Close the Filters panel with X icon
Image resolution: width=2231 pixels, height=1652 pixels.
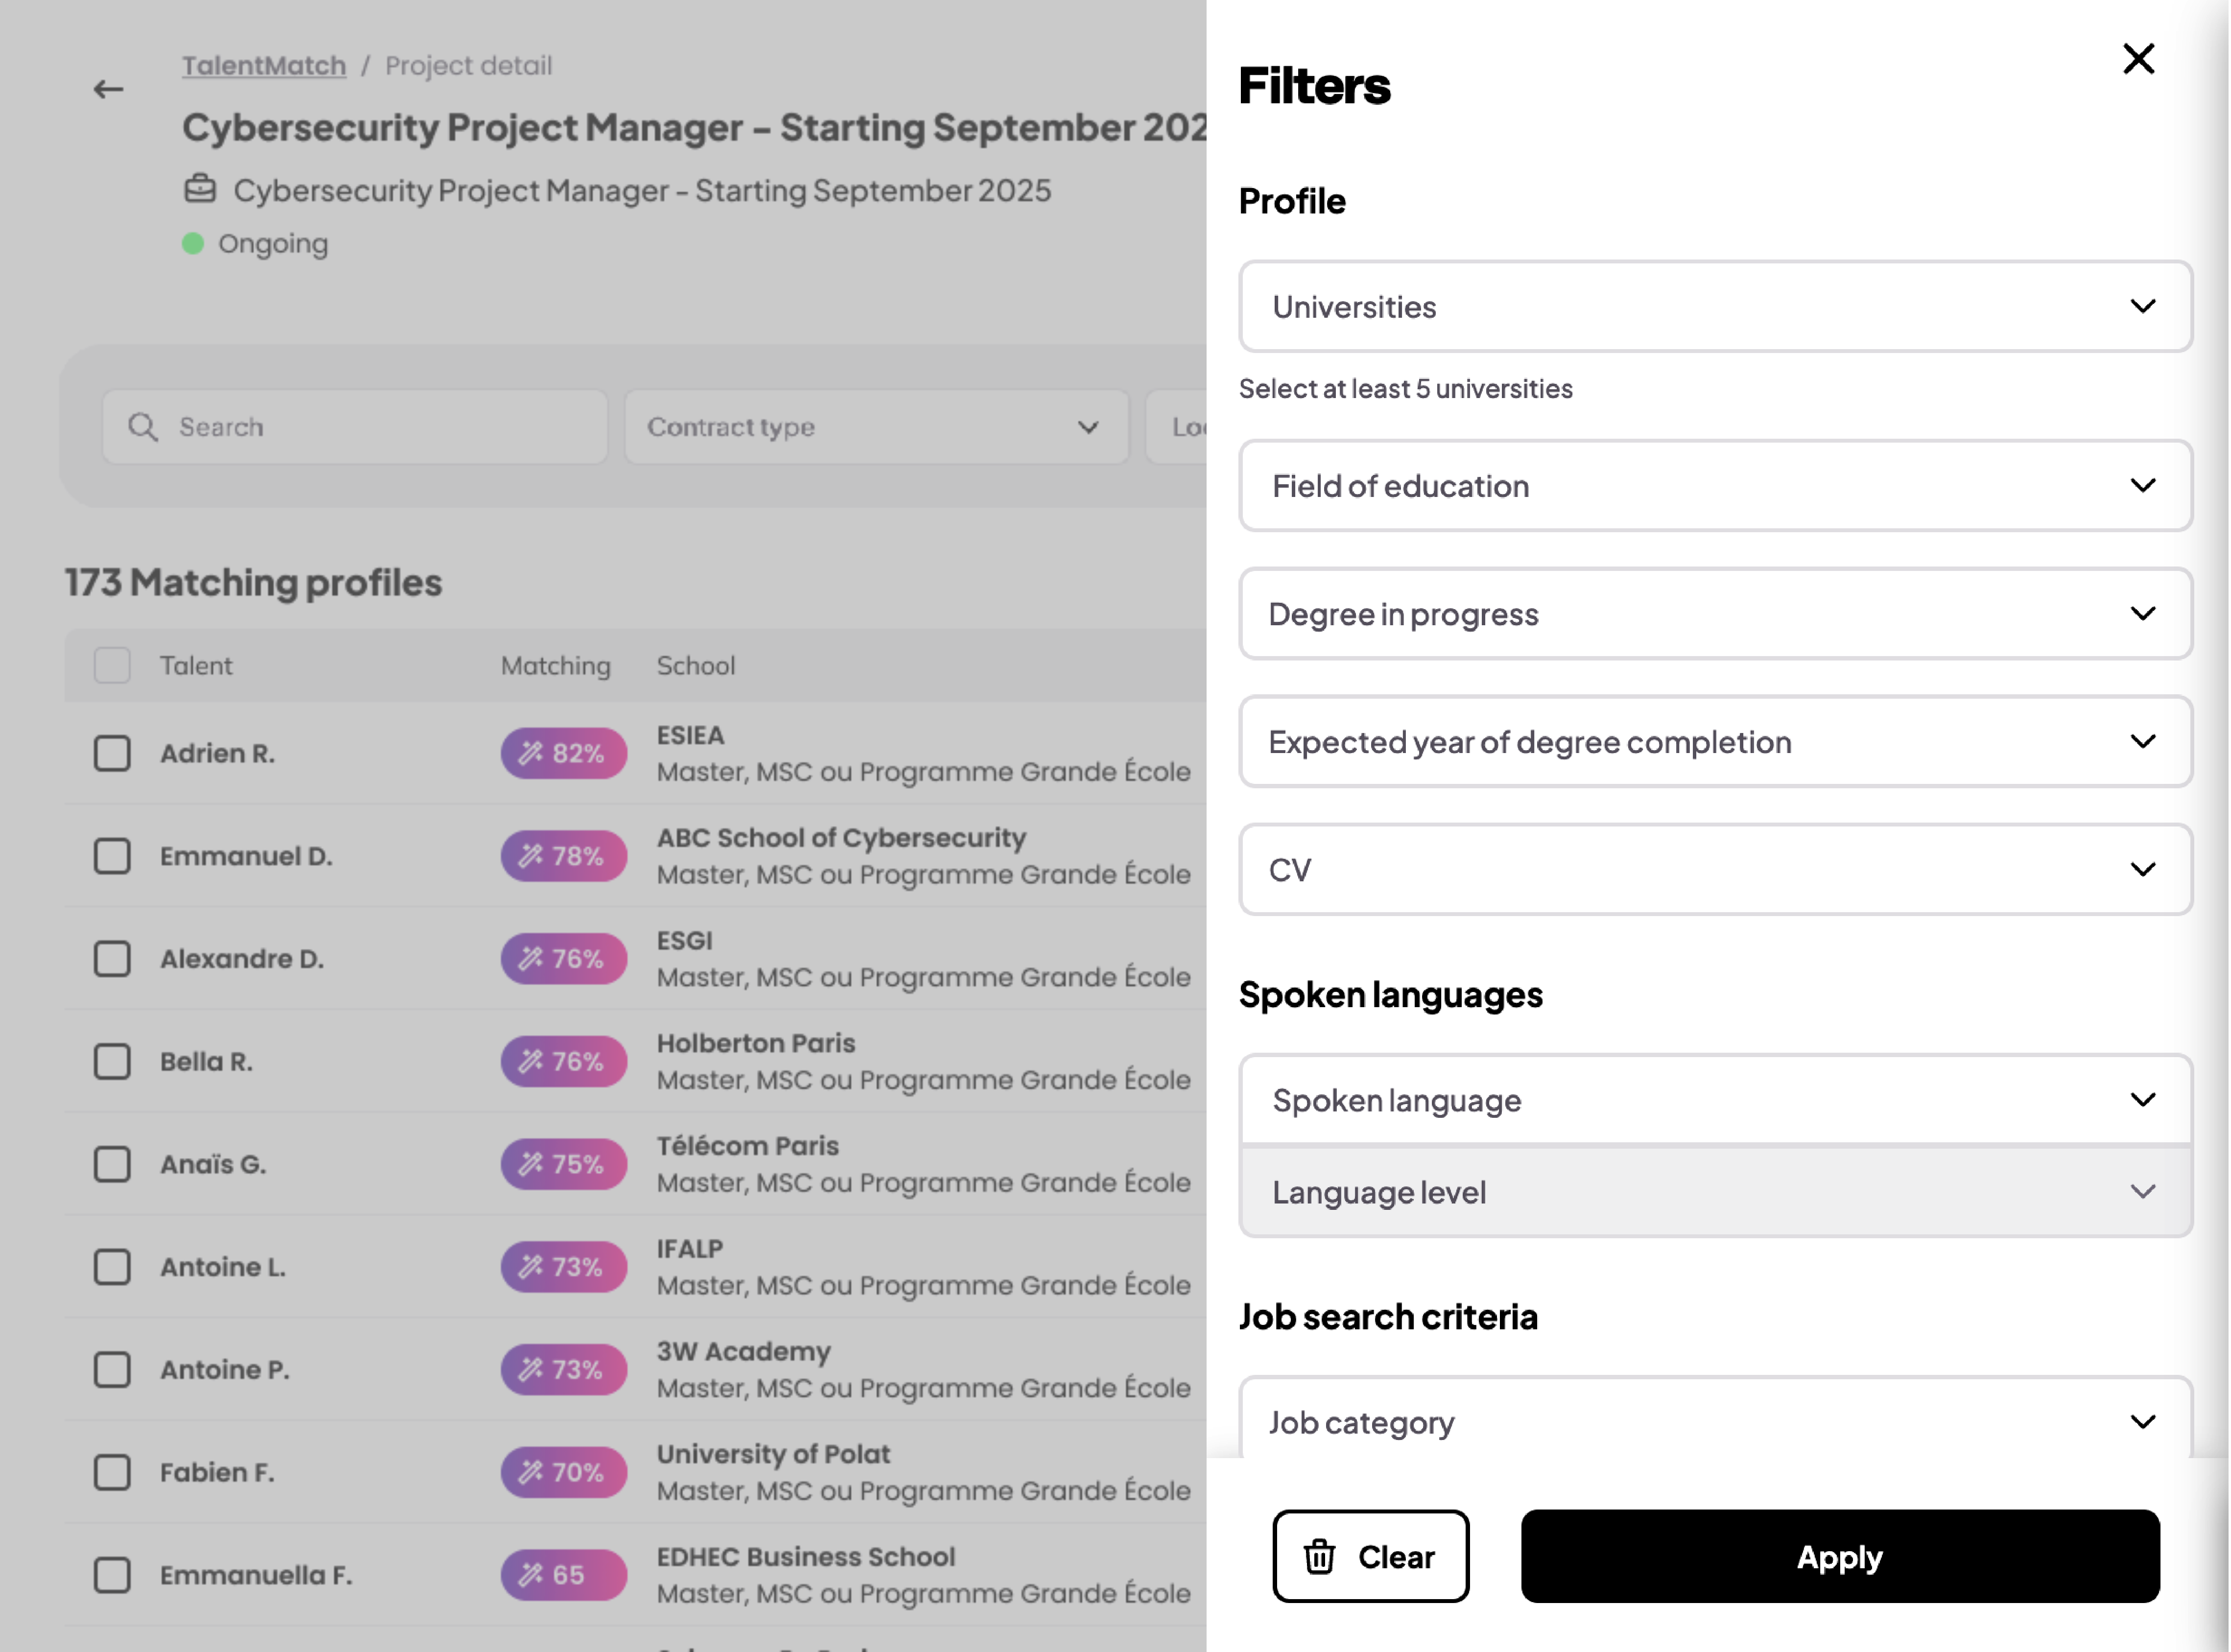(x=2137, y=59)
